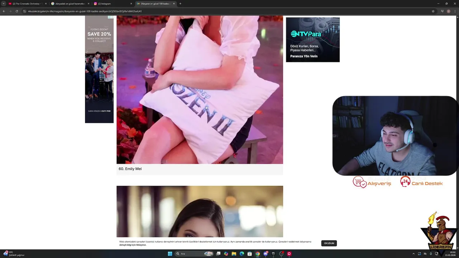The height and width of the screenshot is (258, 459).
Task: Click the Alışveriş overlay button
Action: point(372,182)
